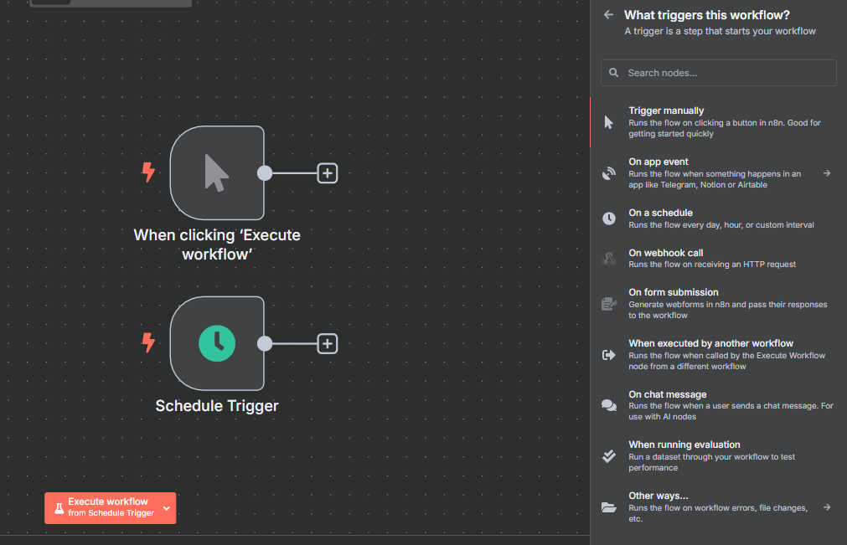The height and width of the screenshot is (545, 847).
Task: Expand Other ways with its arrow
Action: (827, 507)
